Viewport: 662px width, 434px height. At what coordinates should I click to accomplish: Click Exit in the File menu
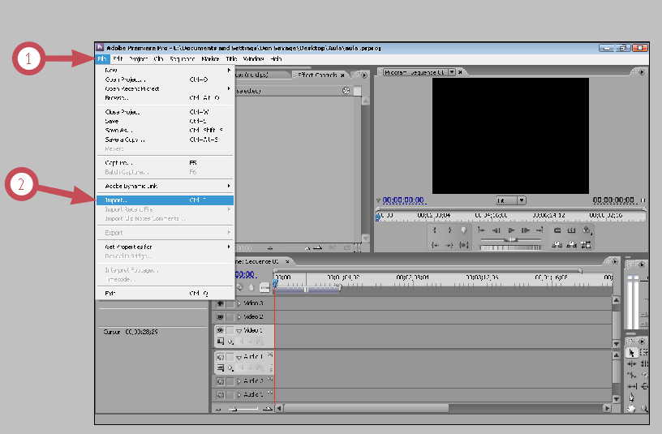point(165,294)
